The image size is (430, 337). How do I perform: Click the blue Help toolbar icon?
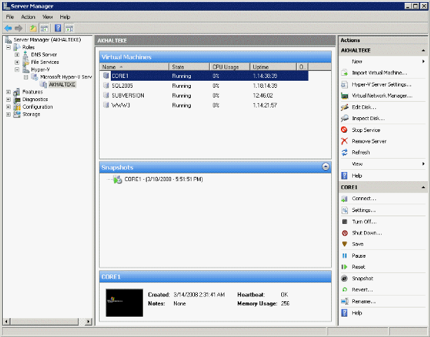58,28
